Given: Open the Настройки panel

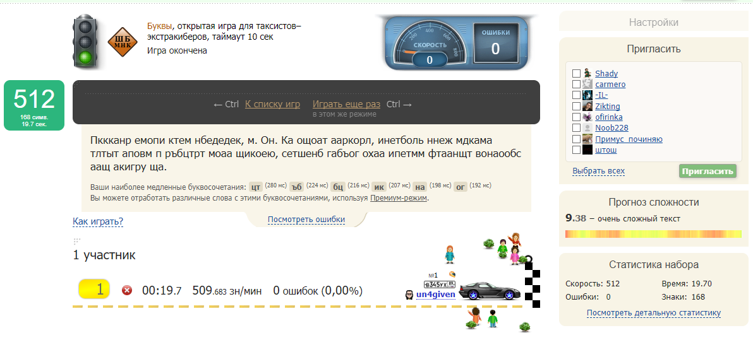Looking at the screenshot, I should (654, 23).
